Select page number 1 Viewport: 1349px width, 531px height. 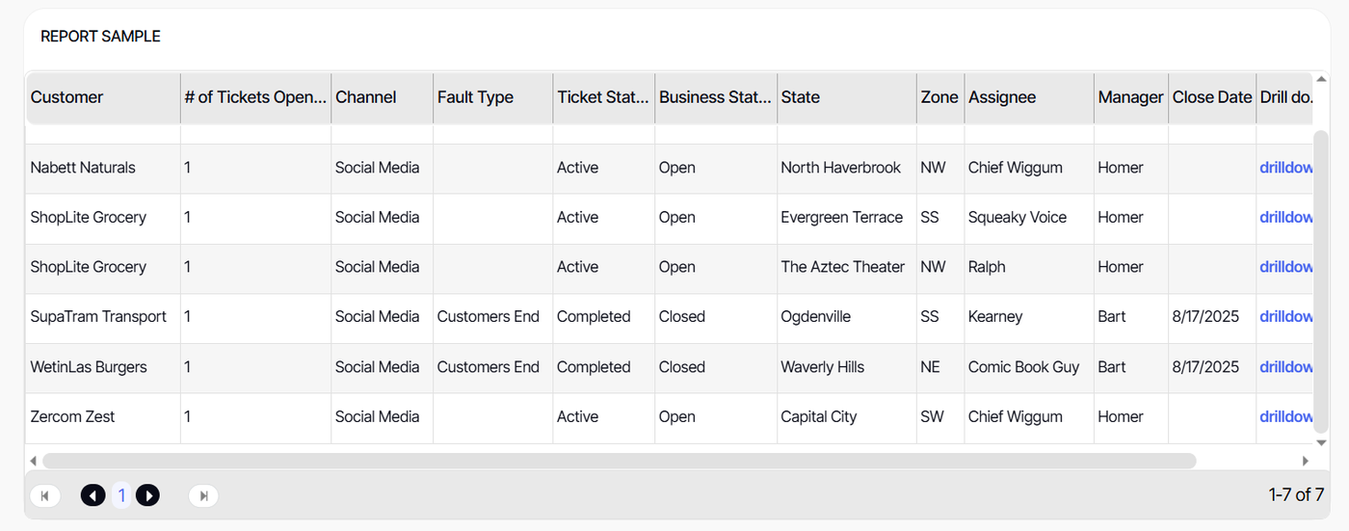[121, 495]
